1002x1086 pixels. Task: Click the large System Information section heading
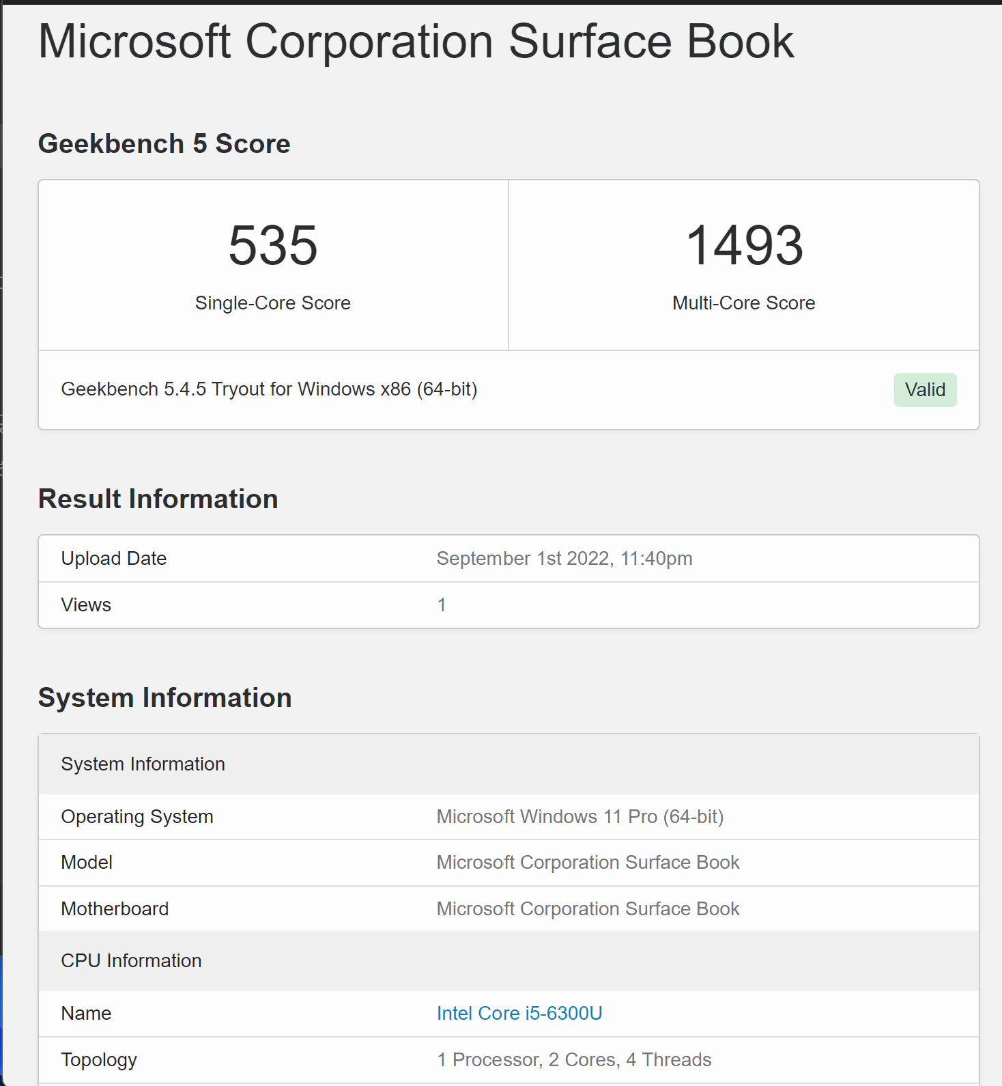[165, 697]
